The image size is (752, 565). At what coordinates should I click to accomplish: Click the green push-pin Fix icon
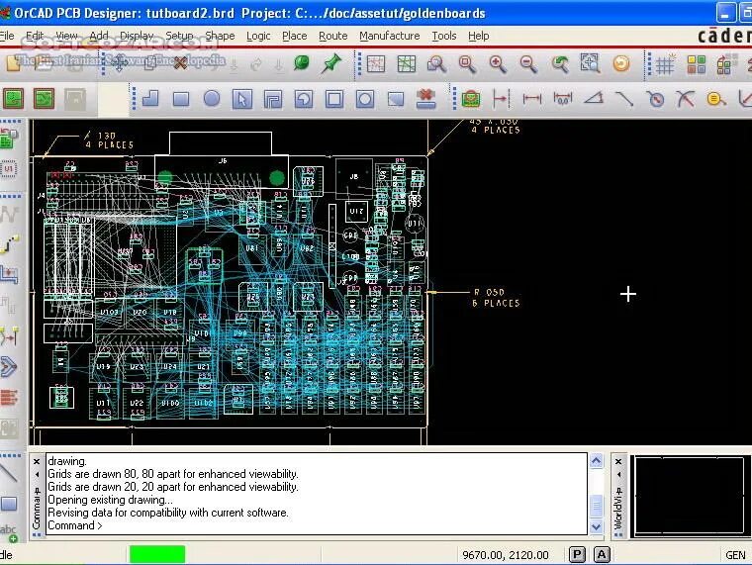pos(331,63)
